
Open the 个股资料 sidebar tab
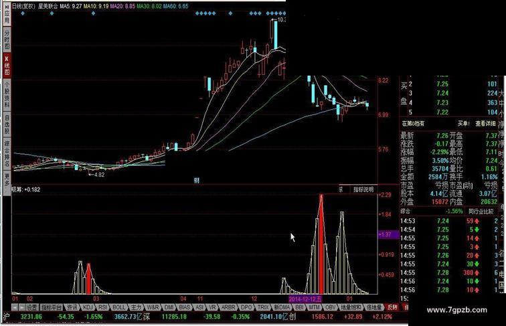pos(7,94)
